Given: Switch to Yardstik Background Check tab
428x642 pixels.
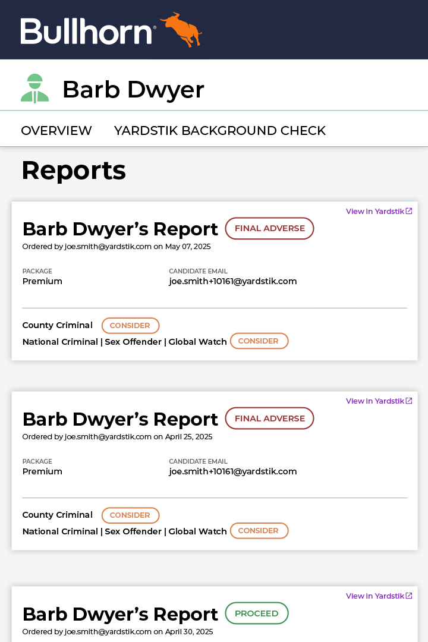Looking at the screenshot, I should (x=220, y=131).
